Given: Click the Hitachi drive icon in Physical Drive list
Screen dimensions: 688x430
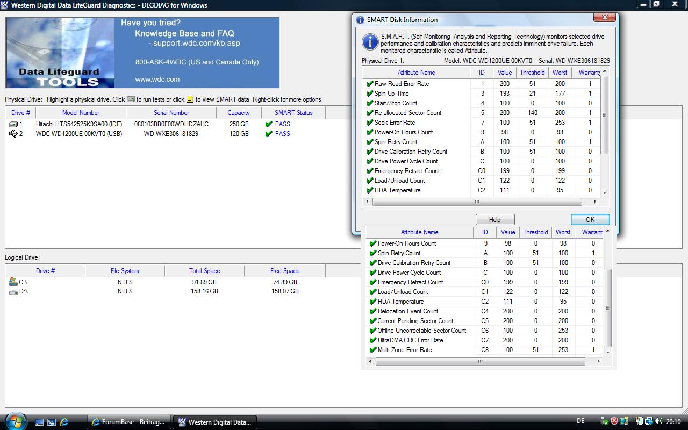Looking at the screenshot, I should (13, 124).
